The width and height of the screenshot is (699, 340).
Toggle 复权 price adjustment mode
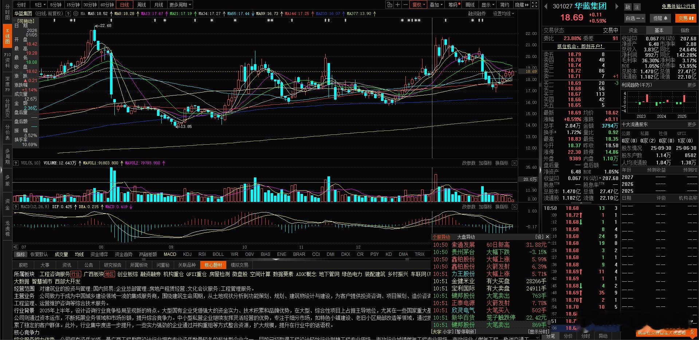point(418,5)
